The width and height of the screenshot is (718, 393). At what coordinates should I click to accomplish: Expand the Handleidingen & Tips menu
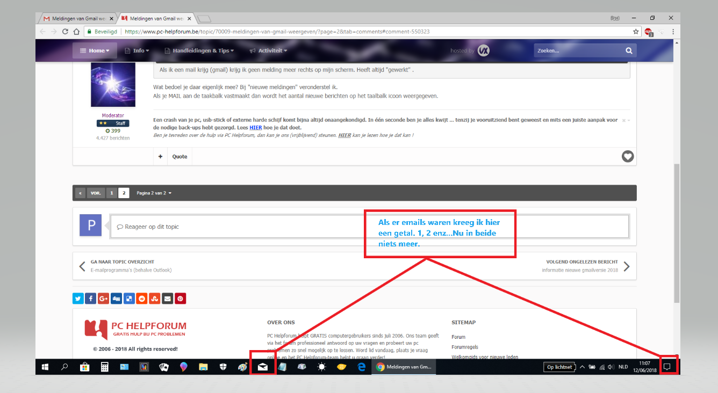coord(199,50)
